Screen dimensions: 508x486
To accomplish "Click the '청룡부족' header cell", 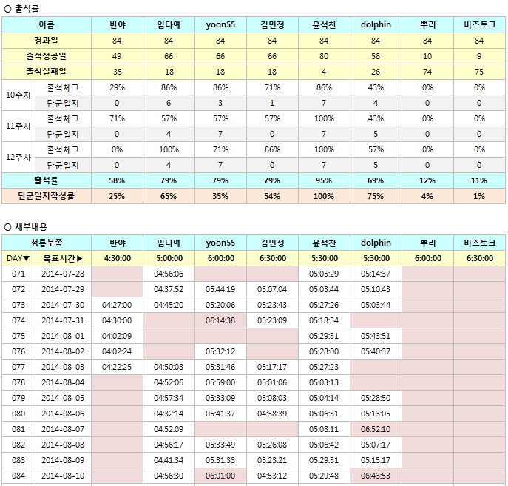I will tap(47, 243).
